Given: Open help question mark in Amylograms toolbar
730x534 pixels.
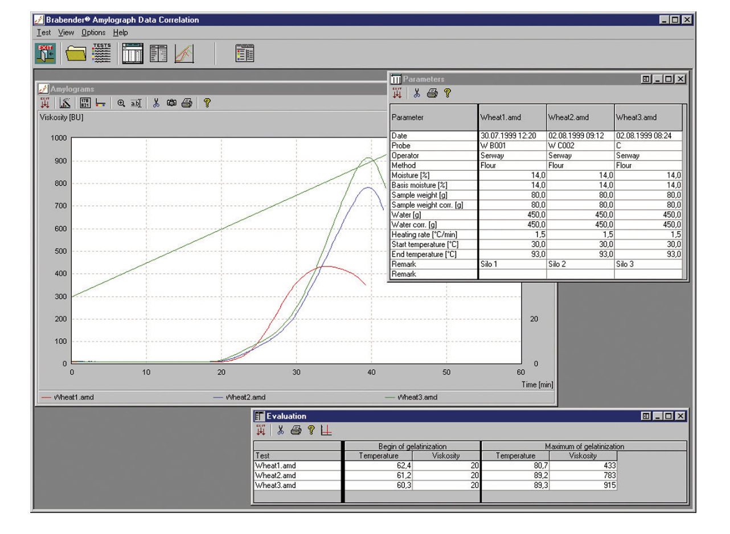Looking at the screenshot, I should (x=207, y=103).
